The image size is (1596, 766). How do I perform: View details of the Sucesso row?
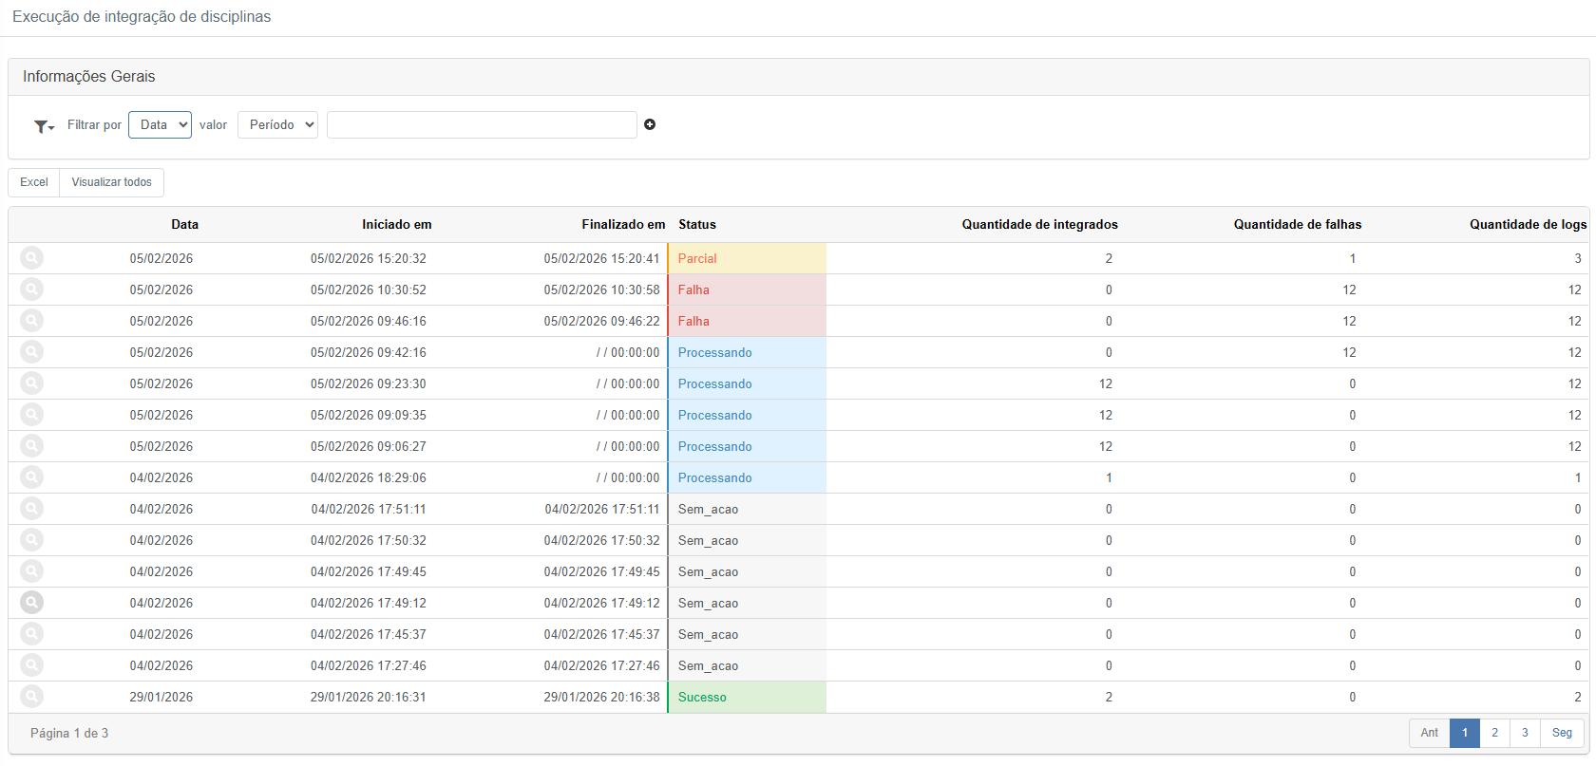pyautogui.click(x=32, y=697)
